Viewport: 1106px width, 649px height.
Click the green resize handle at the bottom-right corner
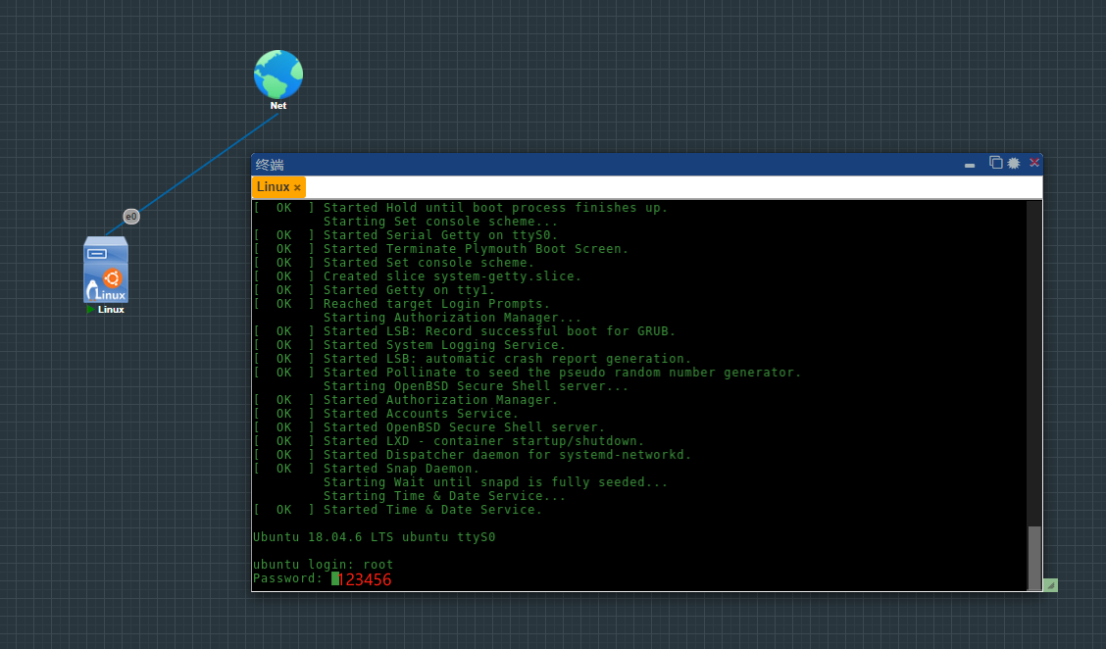[1049, 584]
